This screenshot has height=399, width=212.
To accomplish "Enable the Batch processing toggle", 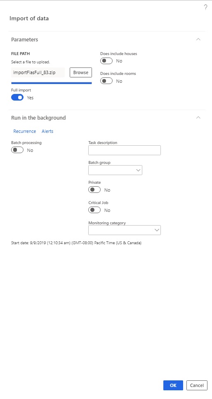I will pyautogui.click(x=17, y=150).
